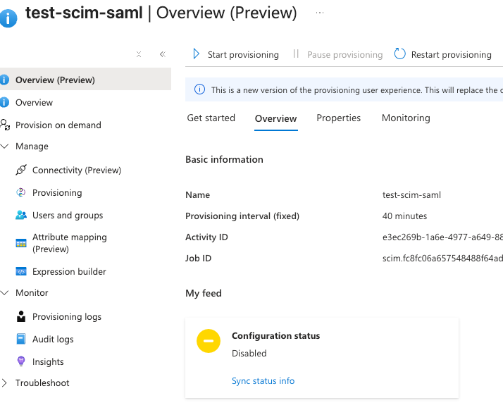This screenshot has width=503, height=410.
Task: Click Start provisioning button
Action: click(x=235, y=55)
